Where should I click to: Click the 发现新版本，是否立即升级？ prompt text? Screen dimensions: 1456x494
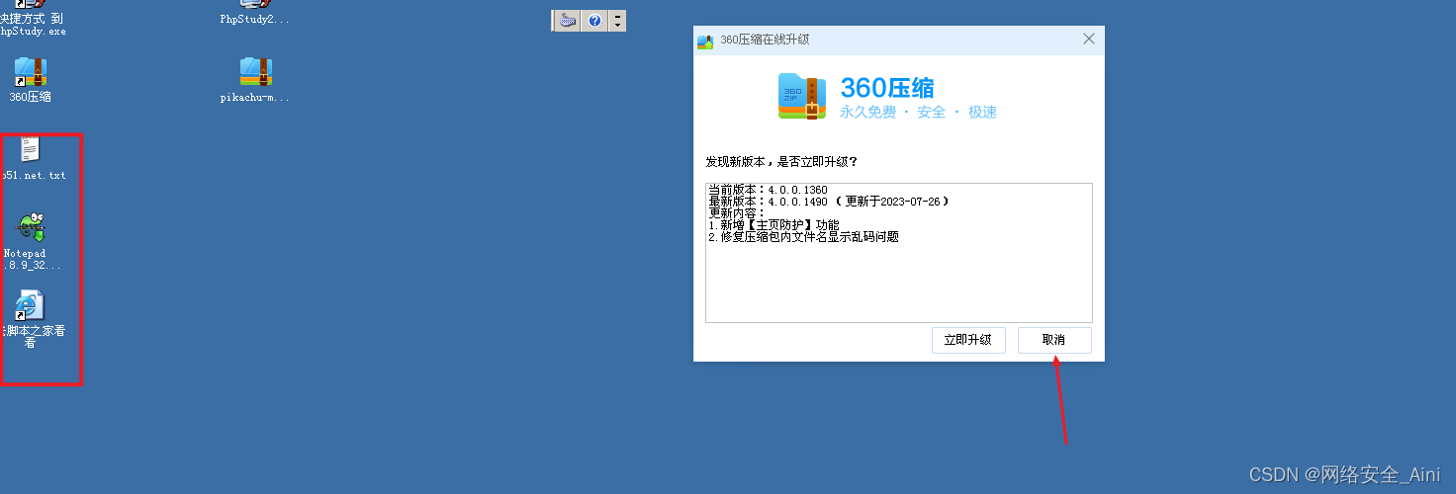click(x=781, y=161)
